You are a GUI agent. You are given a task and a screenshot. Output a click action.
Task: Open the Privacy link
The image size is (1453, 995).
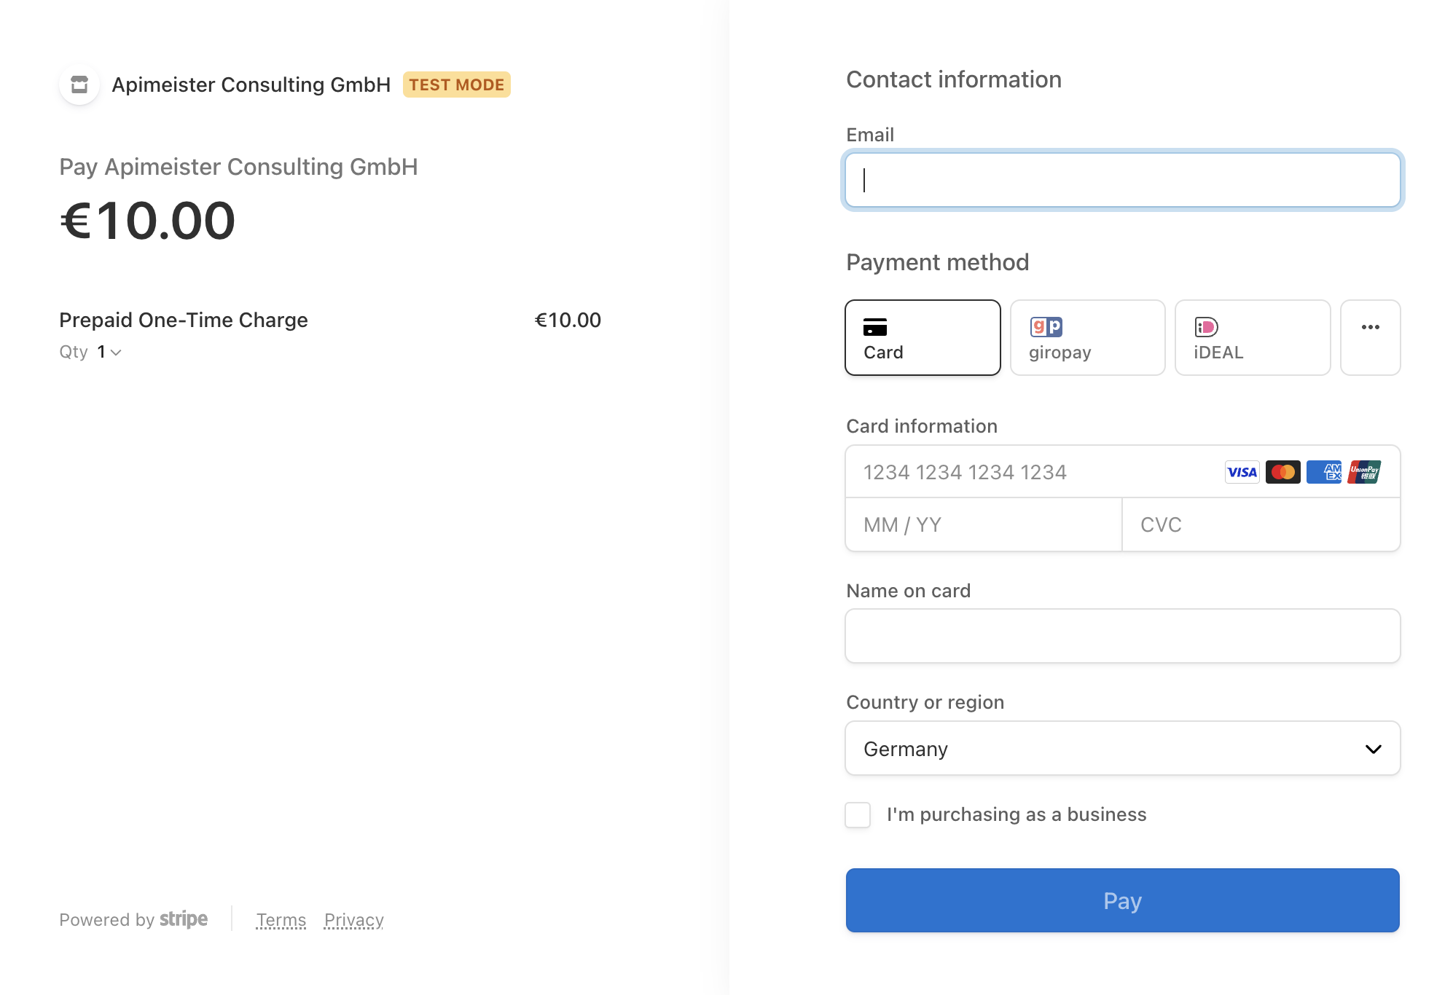click(353, 920)
